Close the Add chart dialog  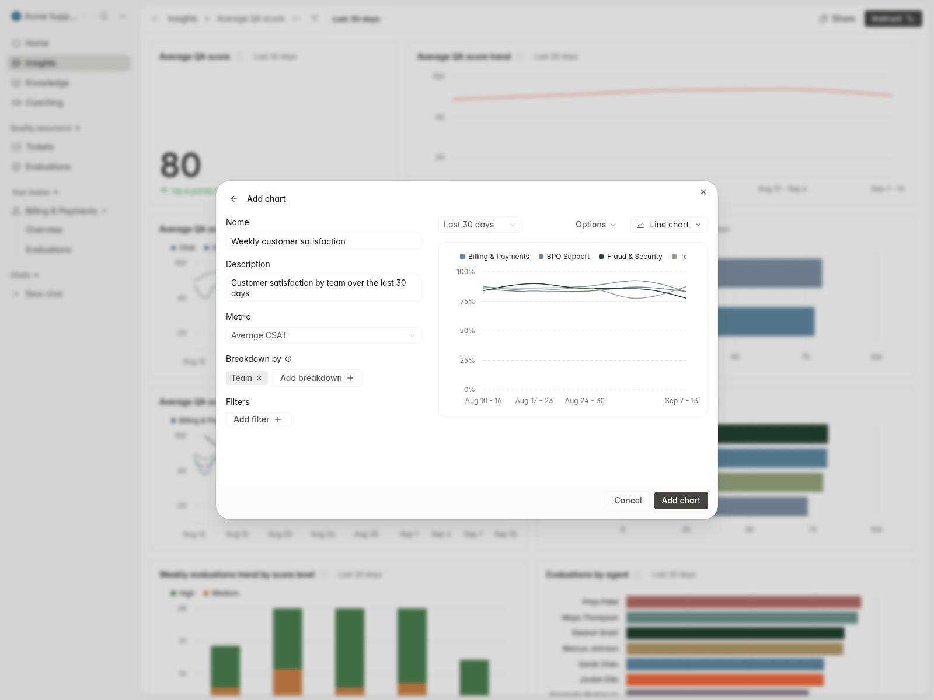tap(703, 192)
